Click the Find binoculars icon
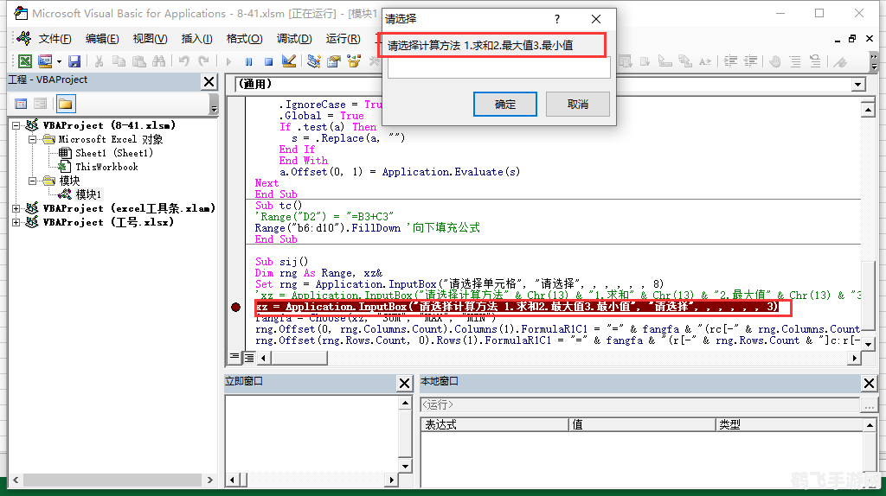Image resolution: width=886 pixels, height=496 pixels. (159, 61)
